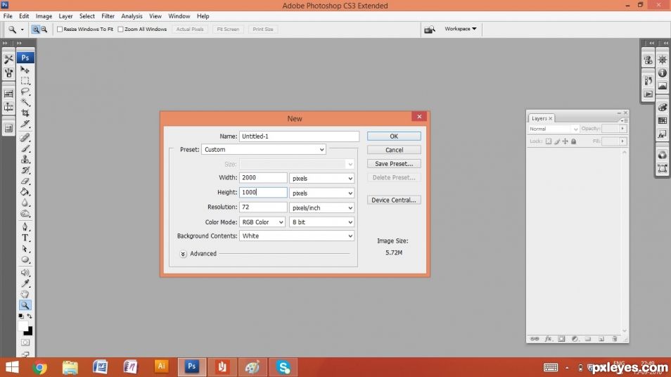Select the Blur tool

click(x=25, y=203)
